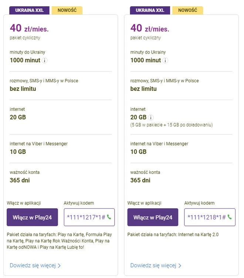Click info icon beside 1000 minut in the *111*1218*1# card
Viewport: 244px width, 278px height.
click(x=165, y=61)
